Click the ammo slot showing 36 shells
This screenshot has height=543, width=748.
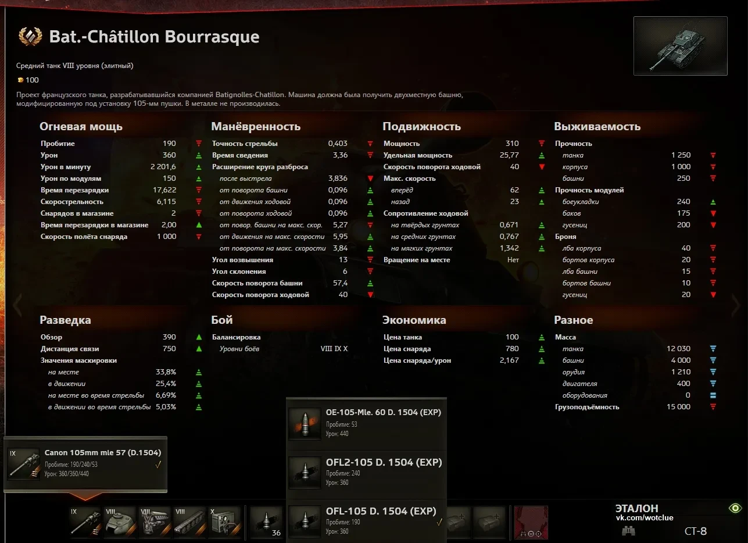coord(267,521)
